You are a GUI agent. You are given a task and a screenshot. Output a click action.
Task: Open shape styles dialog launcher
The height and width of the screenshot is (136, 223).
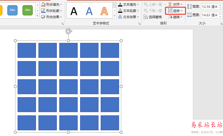[63, 24]
